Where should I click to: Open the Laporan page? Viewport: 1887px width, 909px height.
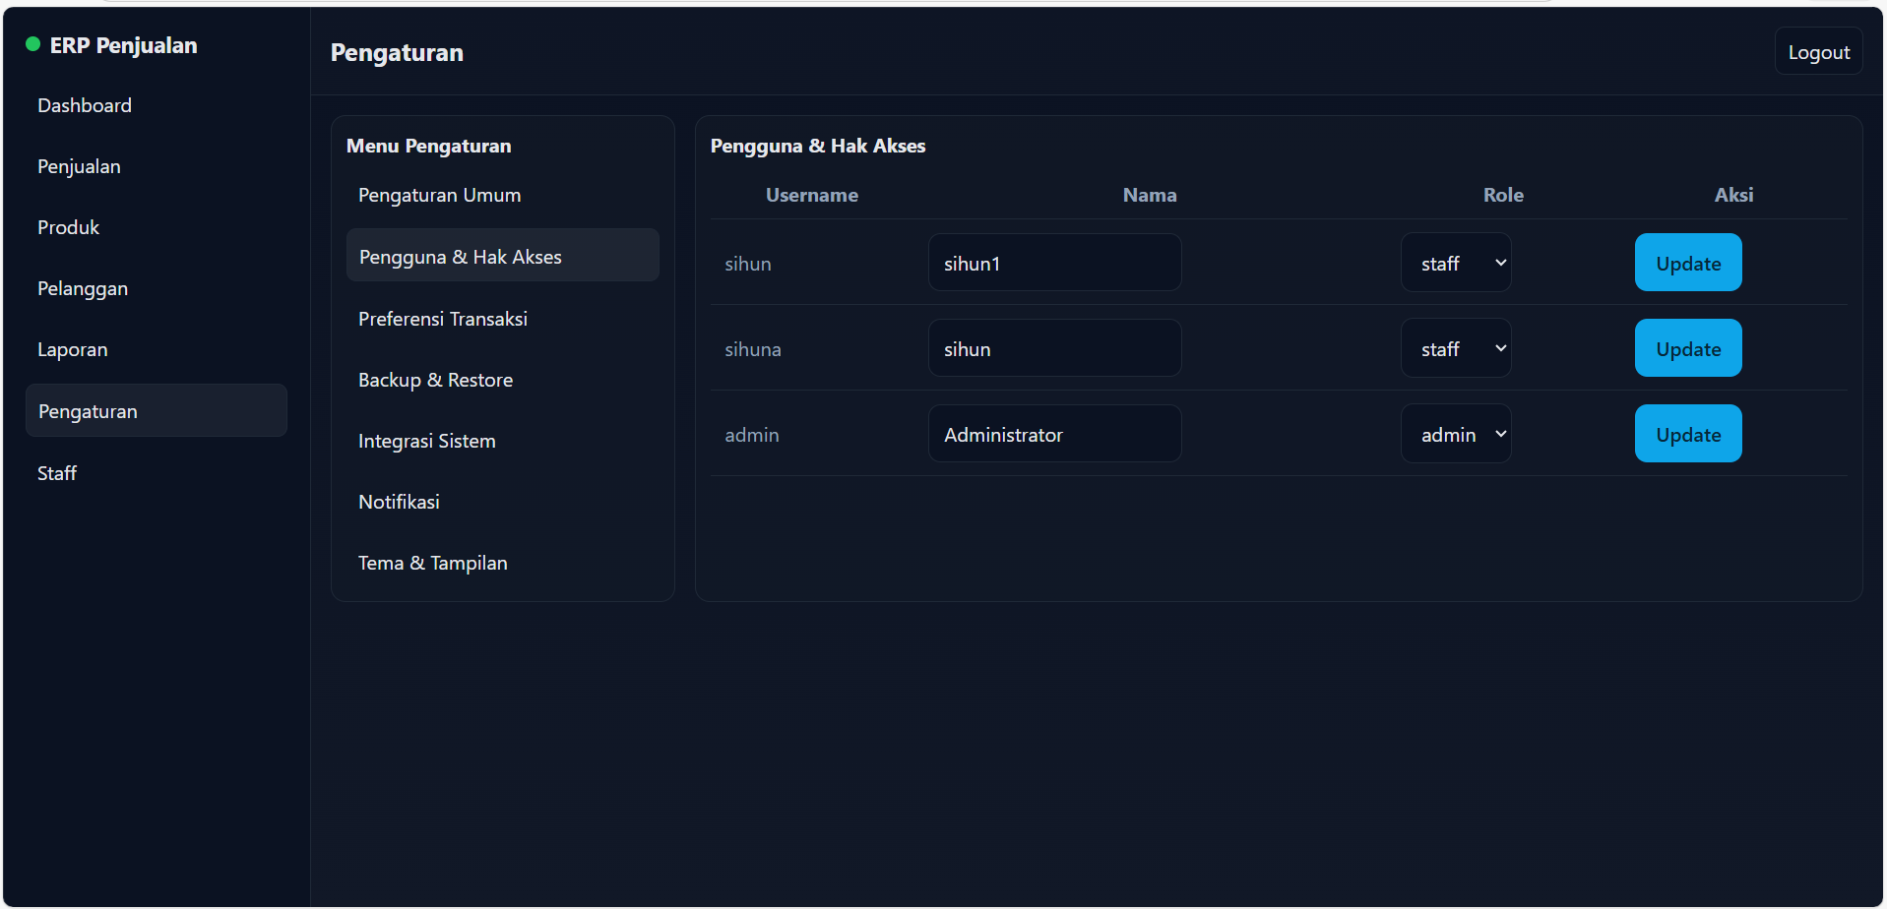pos(72,349)
